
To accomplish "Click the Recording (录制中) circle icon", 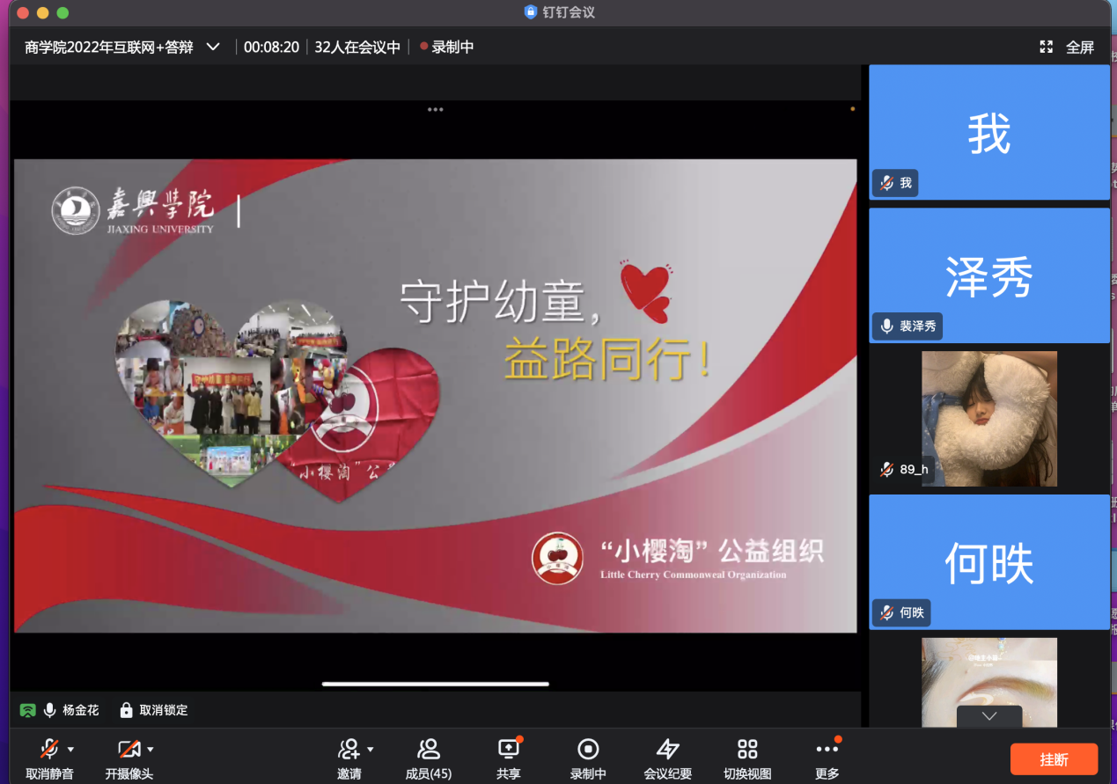I will (587, 749).
